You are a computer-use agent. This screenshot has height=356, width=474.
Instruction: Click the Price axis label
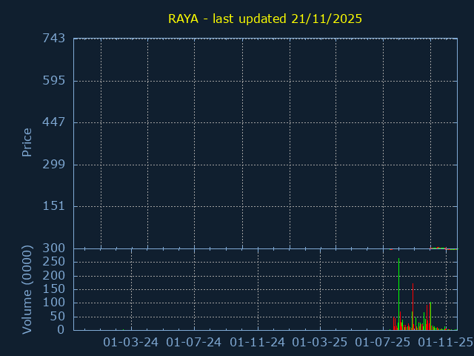(27, 142)
